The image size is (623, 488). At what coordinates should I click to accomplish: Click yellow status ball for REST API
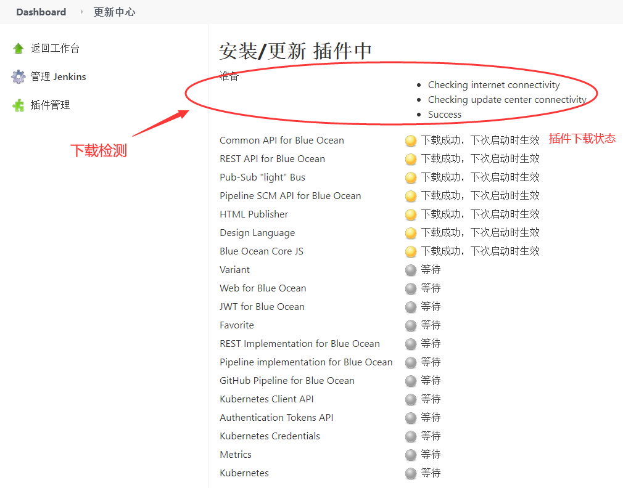click(411, 159)
